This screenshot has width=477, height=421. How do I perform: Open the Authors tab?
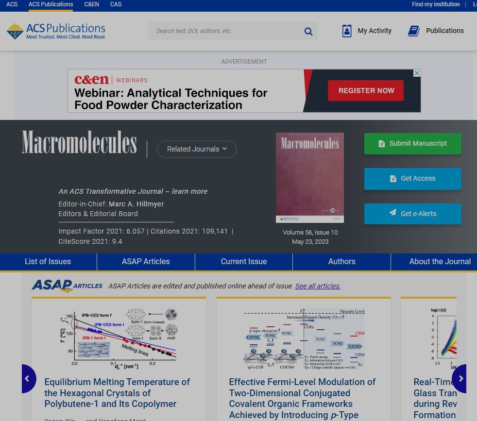pyautogui.click(x=341, y=261)
